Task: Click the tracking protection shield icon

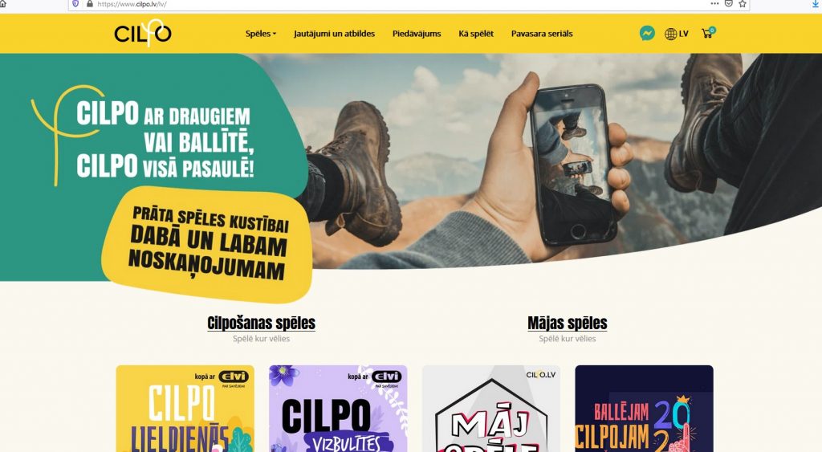Action: coord(75,4)
